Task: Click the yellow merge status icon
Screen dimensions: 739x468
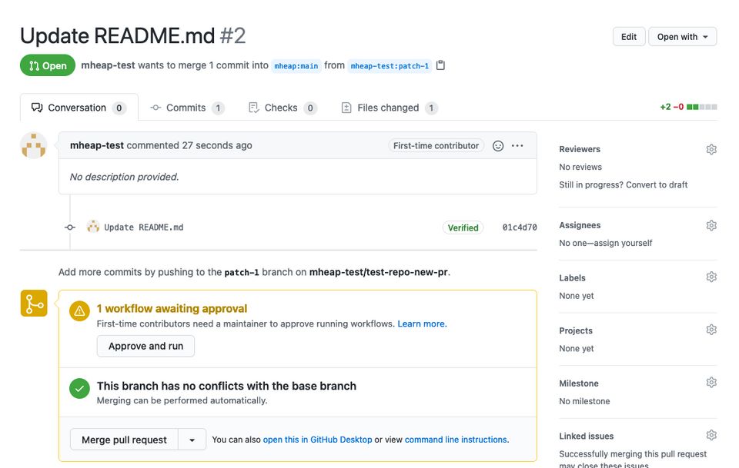Action: coord(33,304)
